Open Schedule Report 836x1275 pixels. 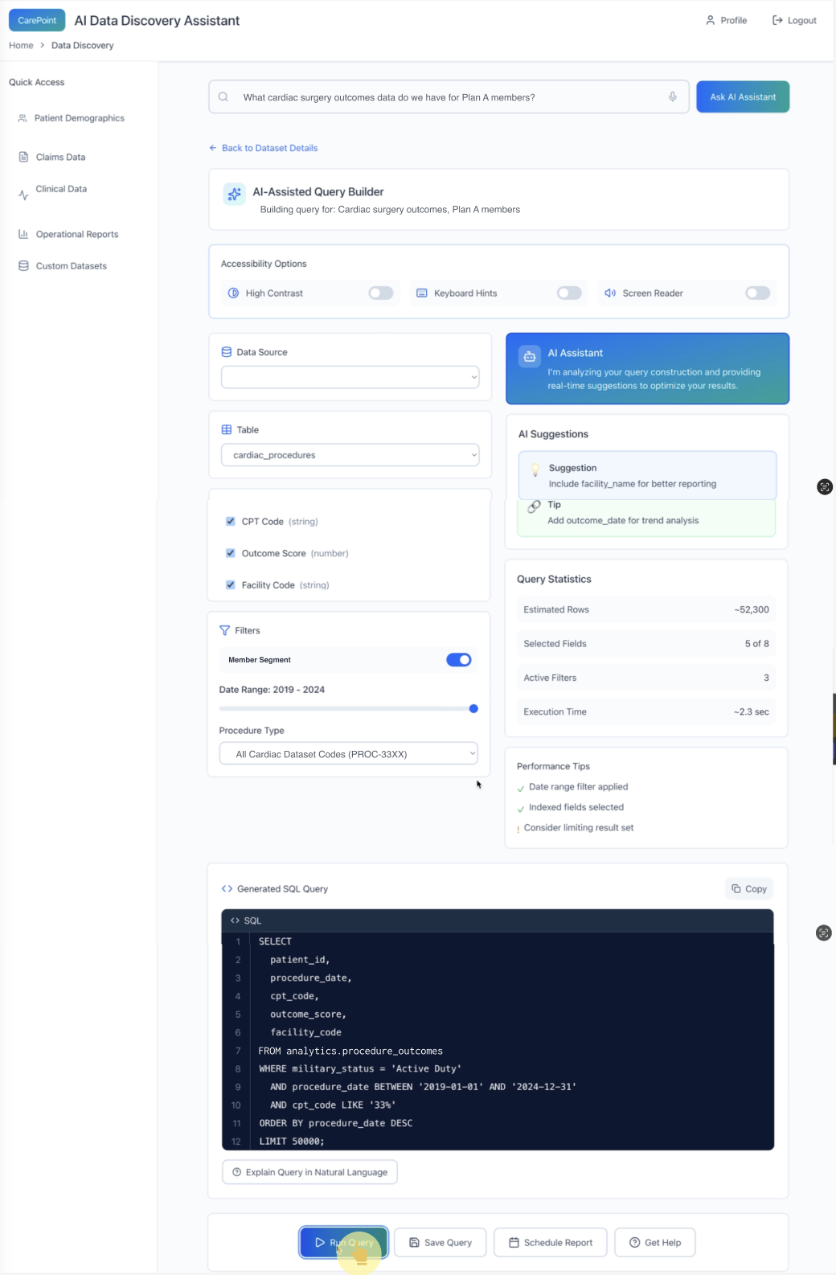[551, 1242]
